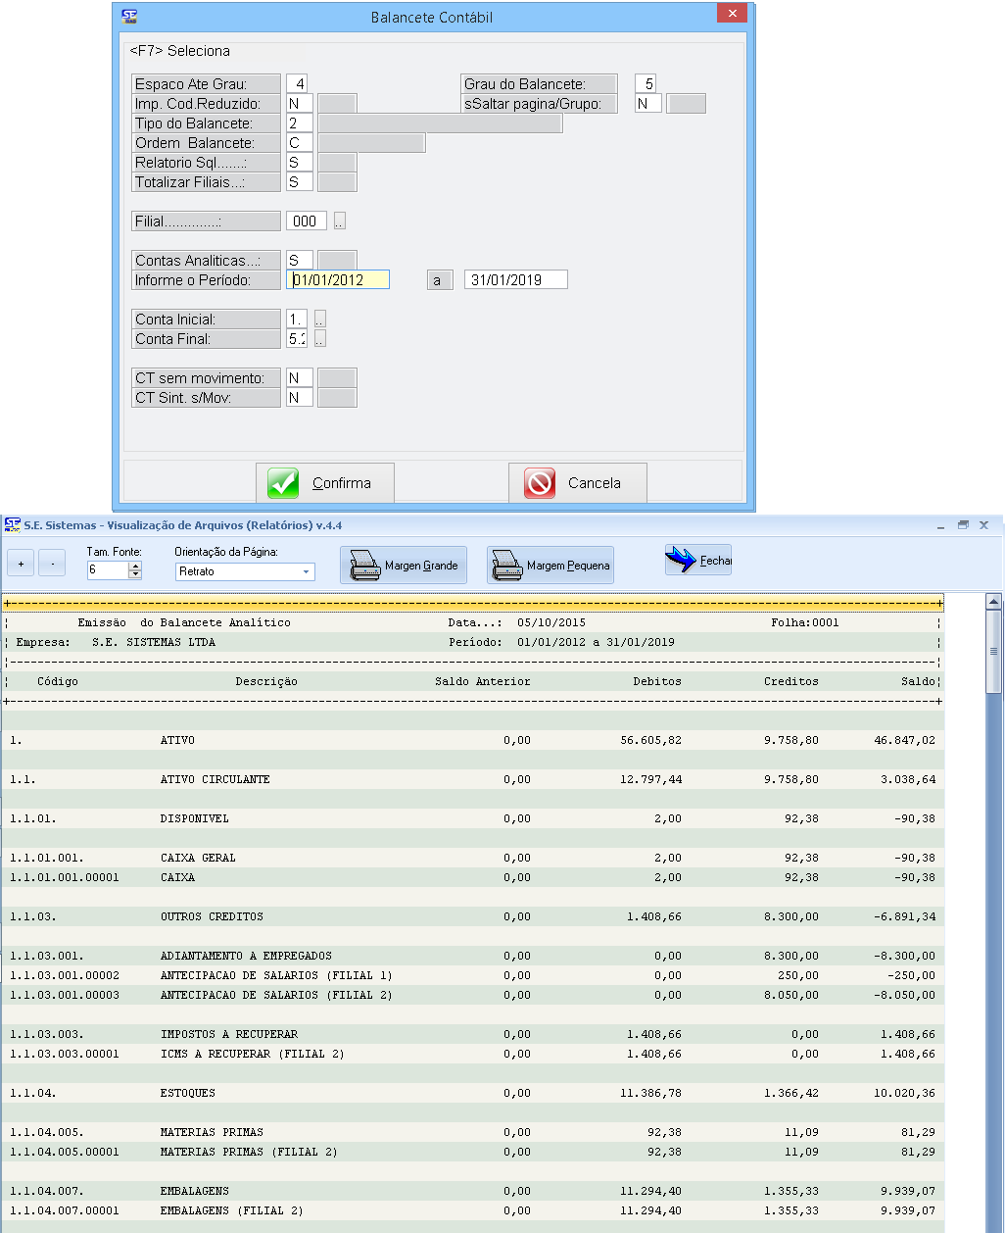Image resolution: width=1005 pixels, height=1233 pixels.
Task: Click the CT sem movimento N field
Action: pos(299,378)
